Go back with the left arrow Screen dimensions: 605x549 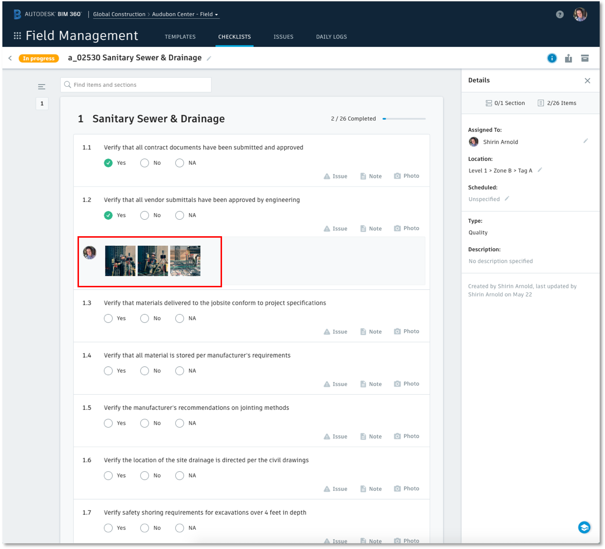coord(10,58)
